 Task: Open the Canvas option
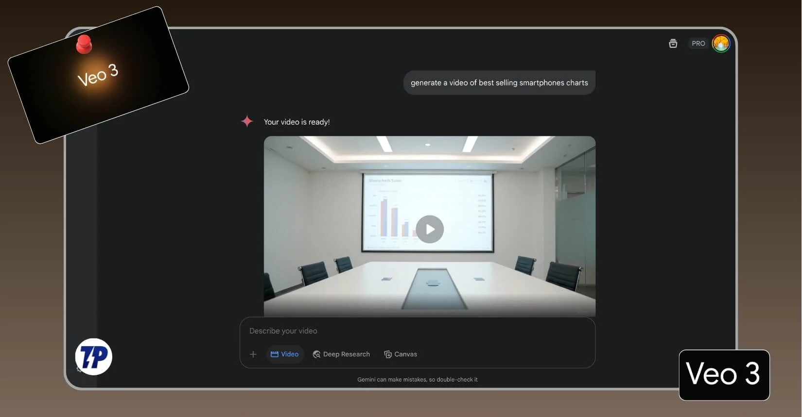(401, 354)
